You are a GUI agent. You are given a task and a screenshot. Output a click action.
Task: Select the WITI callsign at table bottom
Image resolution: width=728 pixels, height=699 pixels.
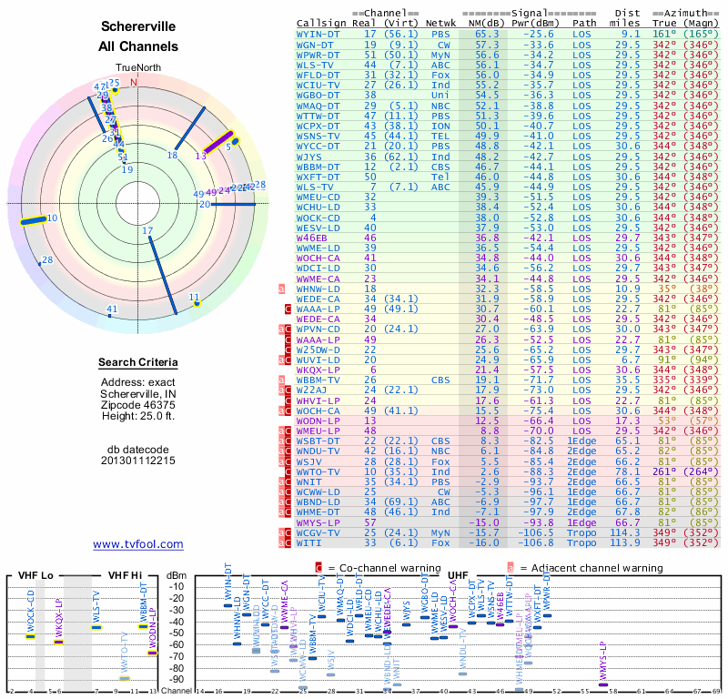coord(308,542)
